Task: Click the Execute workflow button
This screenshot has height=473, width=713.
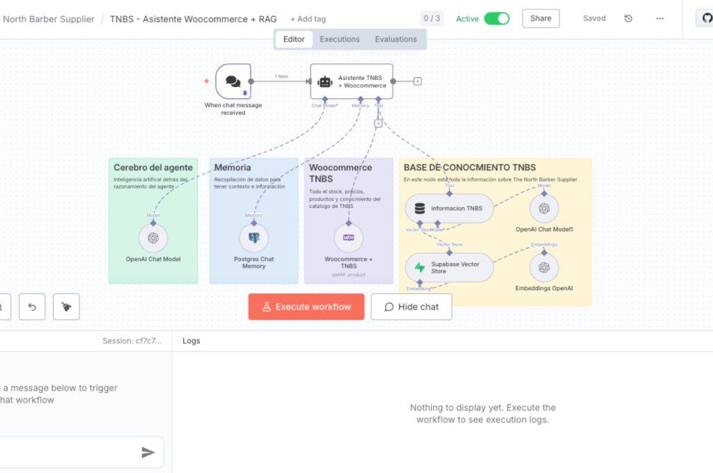Action: pos(306,307)
